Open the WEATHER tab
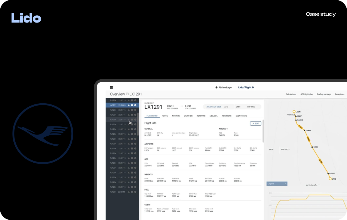The width and height of the screenshot is (347, 220). click(x=188, y=116)
